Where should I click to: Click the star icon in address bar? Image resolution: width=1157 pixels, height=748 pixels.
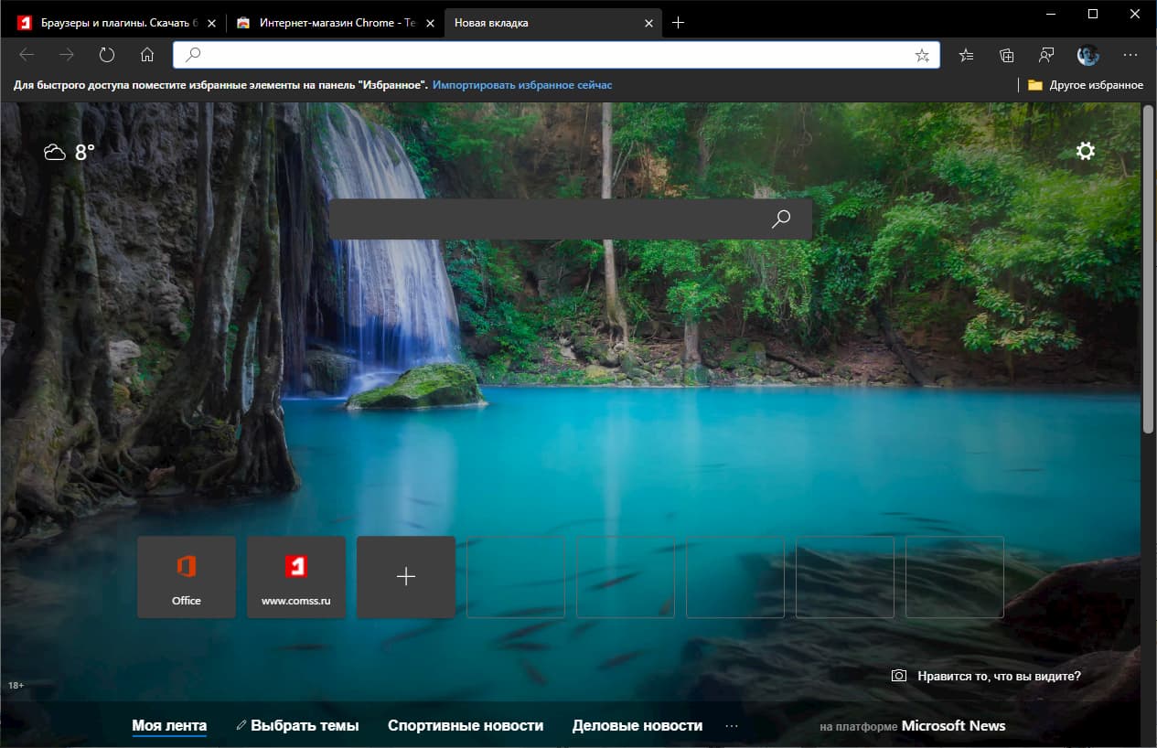click(922, 55)
